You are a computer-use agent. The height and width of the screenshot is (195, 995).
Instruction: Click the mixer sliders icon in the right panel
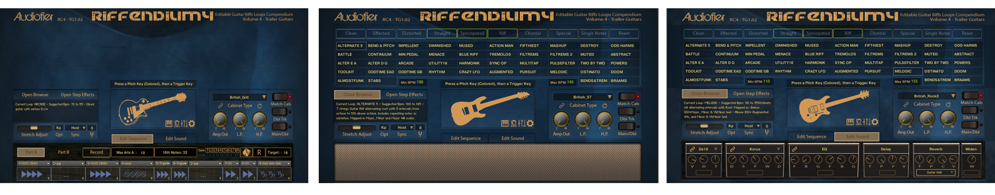867,122
